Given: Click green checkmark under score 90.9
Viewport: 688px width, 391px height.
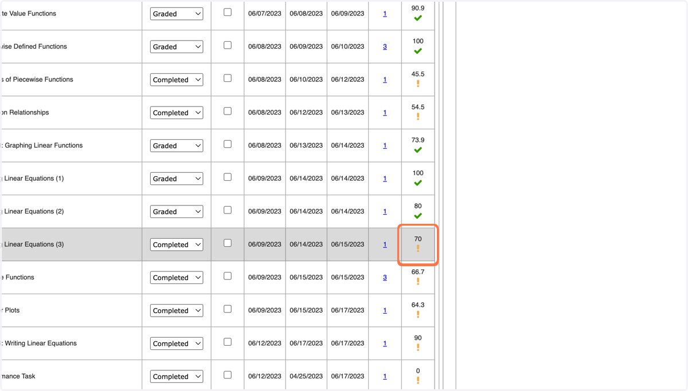Looking at the screenshot, I should point(418,18).
